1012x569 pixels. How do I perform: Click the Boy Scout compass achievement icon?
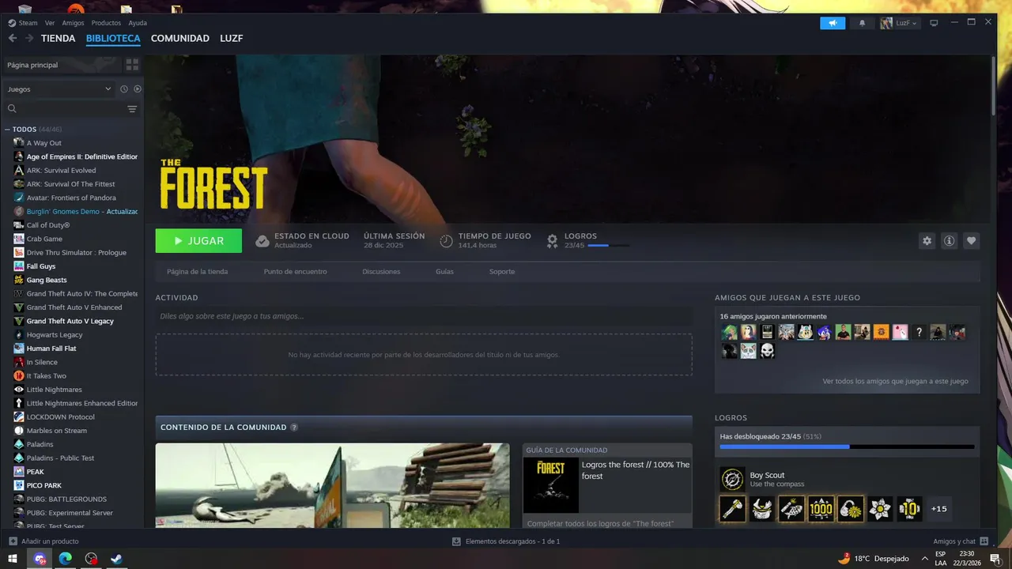733,479
